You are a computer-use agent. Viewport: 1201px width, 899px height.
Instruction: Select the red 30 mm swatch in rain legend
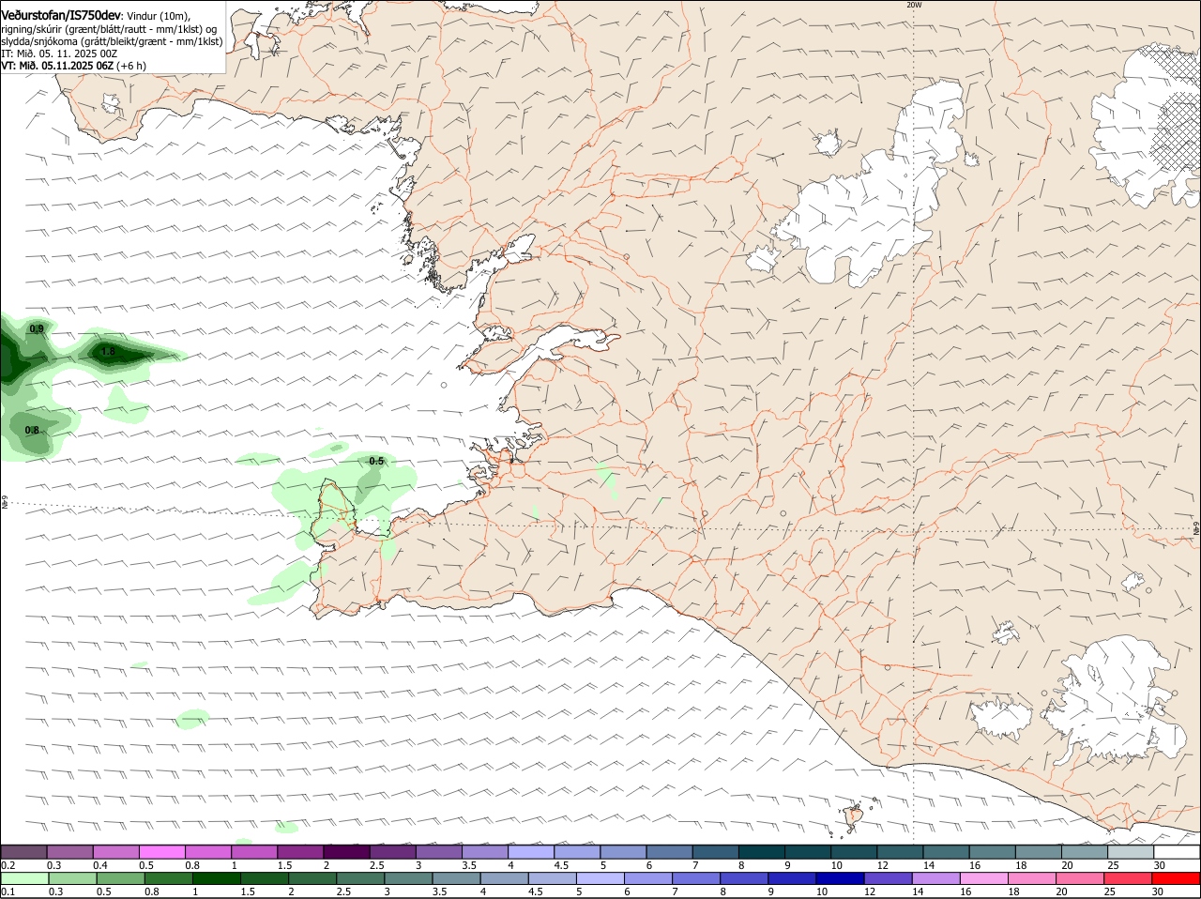tap(1177, 878)
